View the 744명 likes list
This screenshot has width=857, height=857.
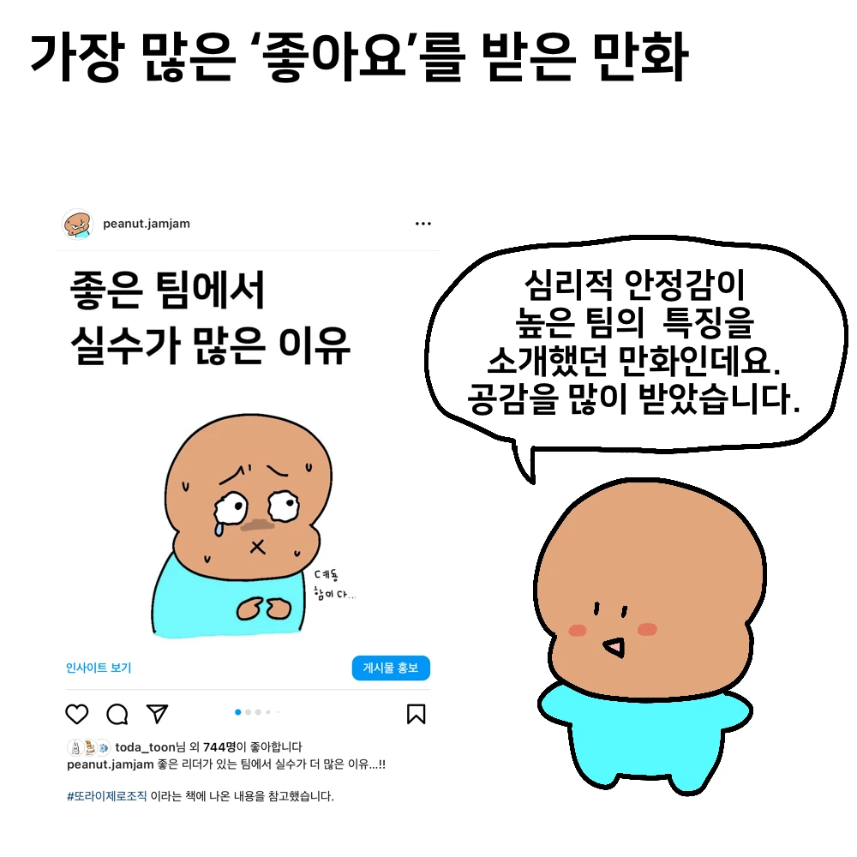[x=219, y=747]
